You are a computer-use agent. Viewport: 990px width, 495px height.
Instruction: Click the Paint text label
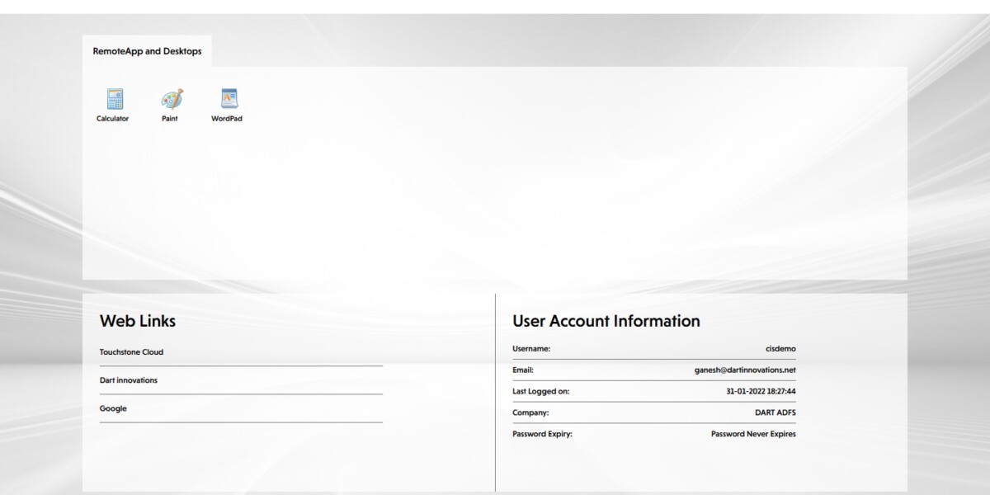coord(170,119)
